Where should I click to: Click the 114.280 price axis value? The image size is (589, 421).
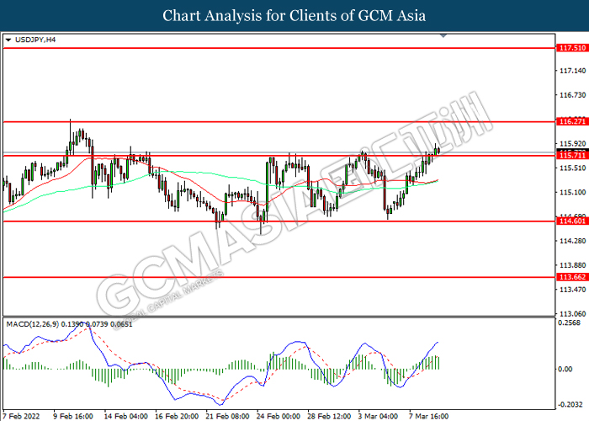(x=572, y=241)
